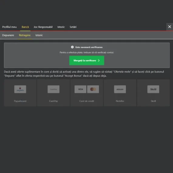Select the Mastercard logo
173x173 pixels.
pos(93,89)
